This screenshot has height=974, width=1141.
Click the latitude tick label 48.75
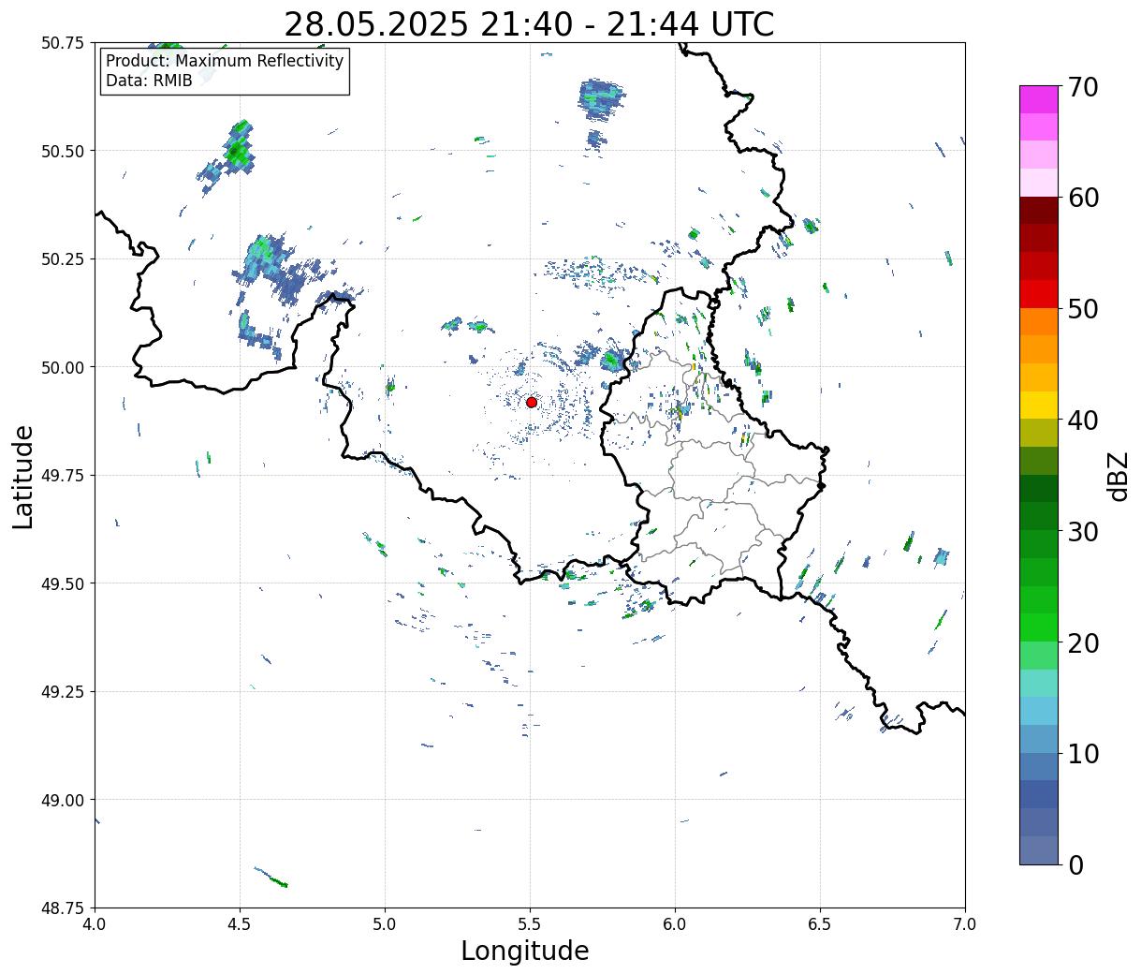(62, 908)
